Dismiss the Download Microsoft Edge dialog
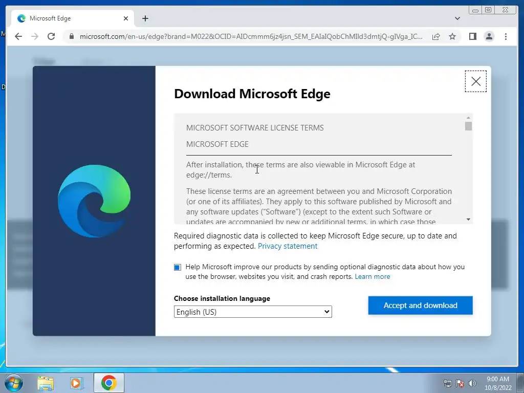The width and height of the screenshot is (524, 393). 476,81
